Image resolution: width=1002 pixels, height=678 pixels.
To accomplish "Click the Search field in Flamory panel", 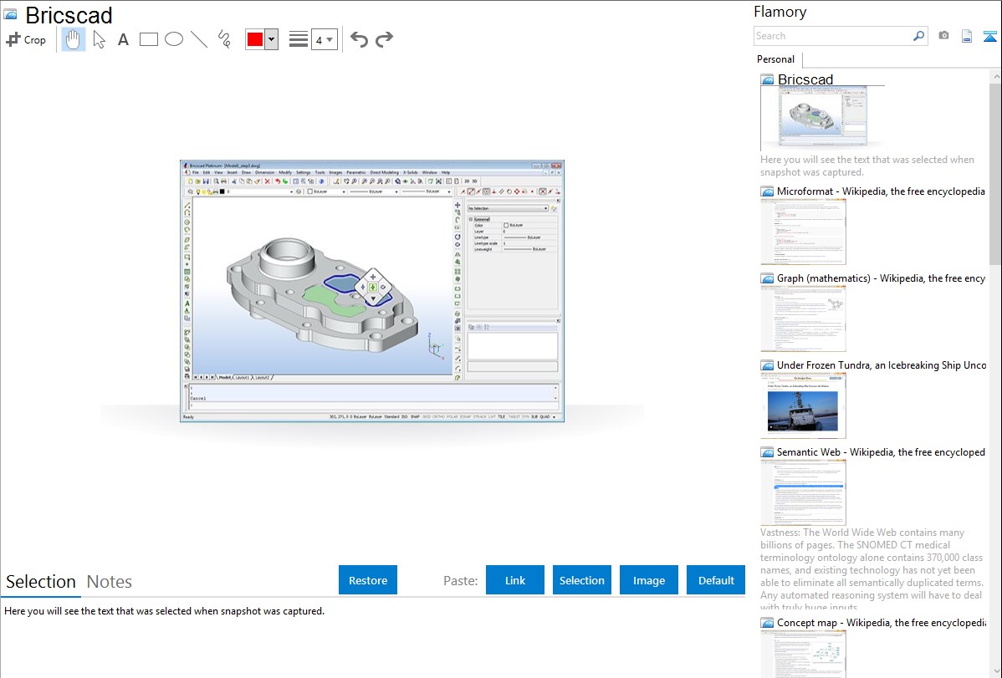I will [833, 36].
